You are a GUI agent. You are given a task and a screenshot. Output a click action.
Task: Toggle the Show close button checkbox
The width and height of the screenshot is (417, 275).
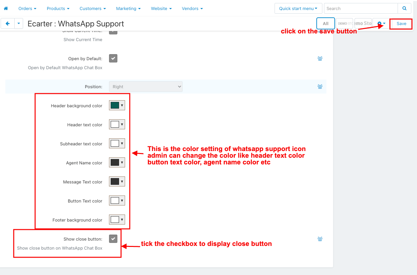pos(113,239)
